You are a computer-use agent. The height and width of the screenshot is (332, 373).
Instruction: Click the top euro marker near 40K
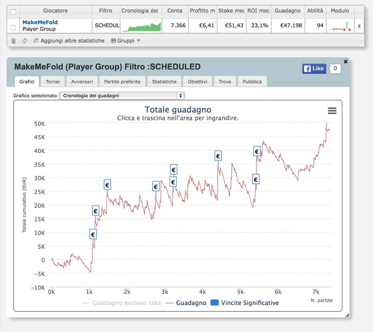257,151
